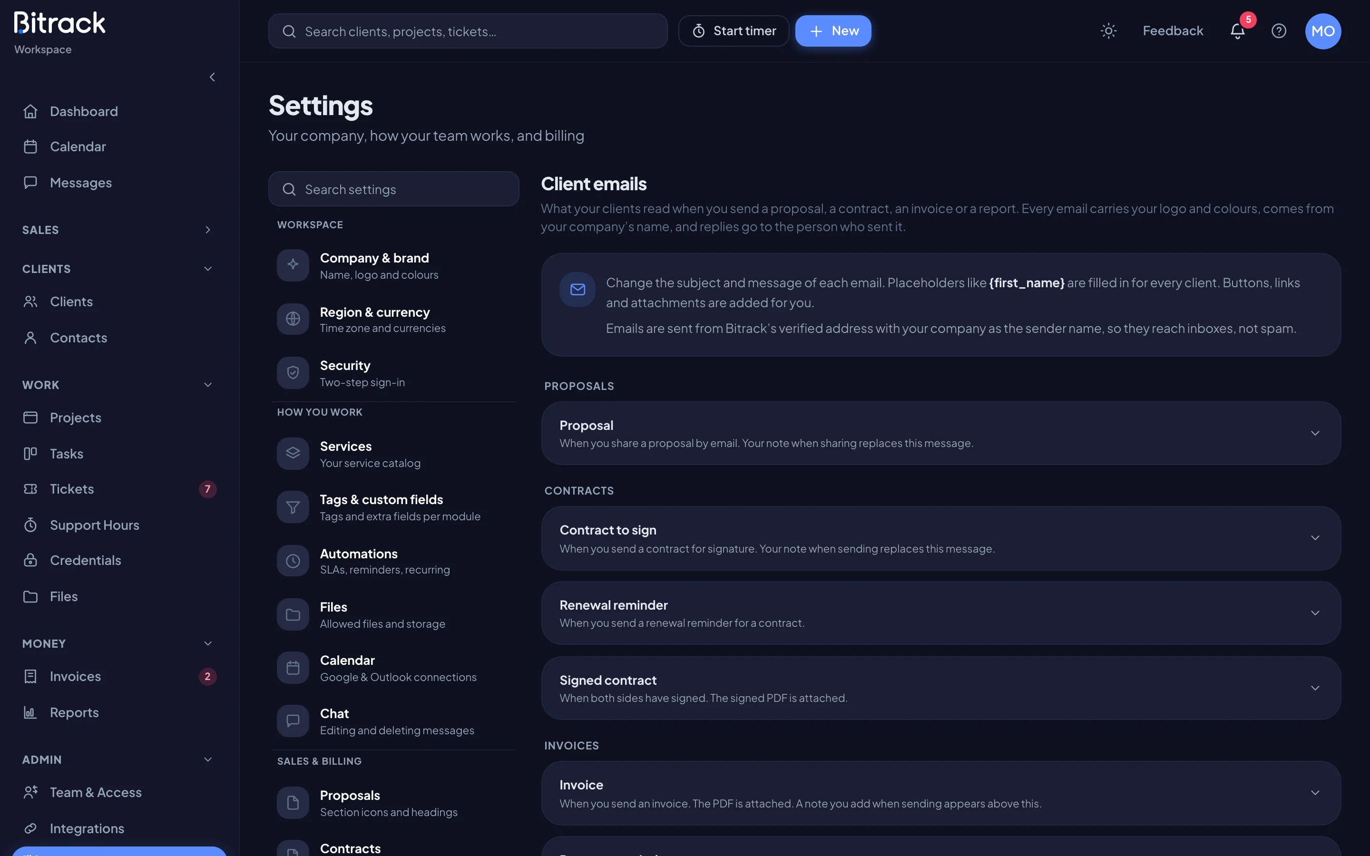
Task: Click the Region & currency globe icon
Action: click(293, 319)
